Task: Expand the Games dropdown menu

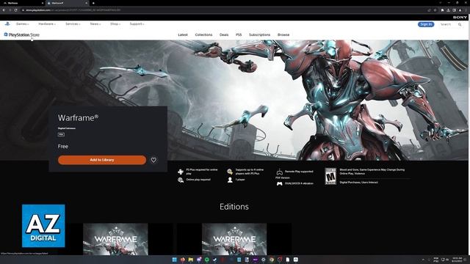Action: pyautogui.click(x=23, y=24)
